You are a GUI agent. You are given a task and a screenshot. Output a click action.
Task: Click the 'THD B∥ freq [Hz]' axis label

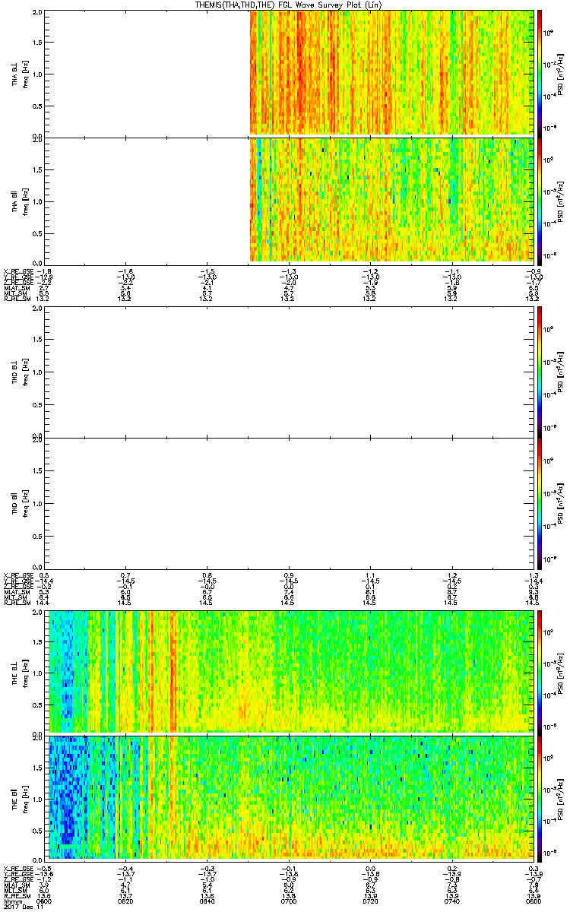pos(21,502)
